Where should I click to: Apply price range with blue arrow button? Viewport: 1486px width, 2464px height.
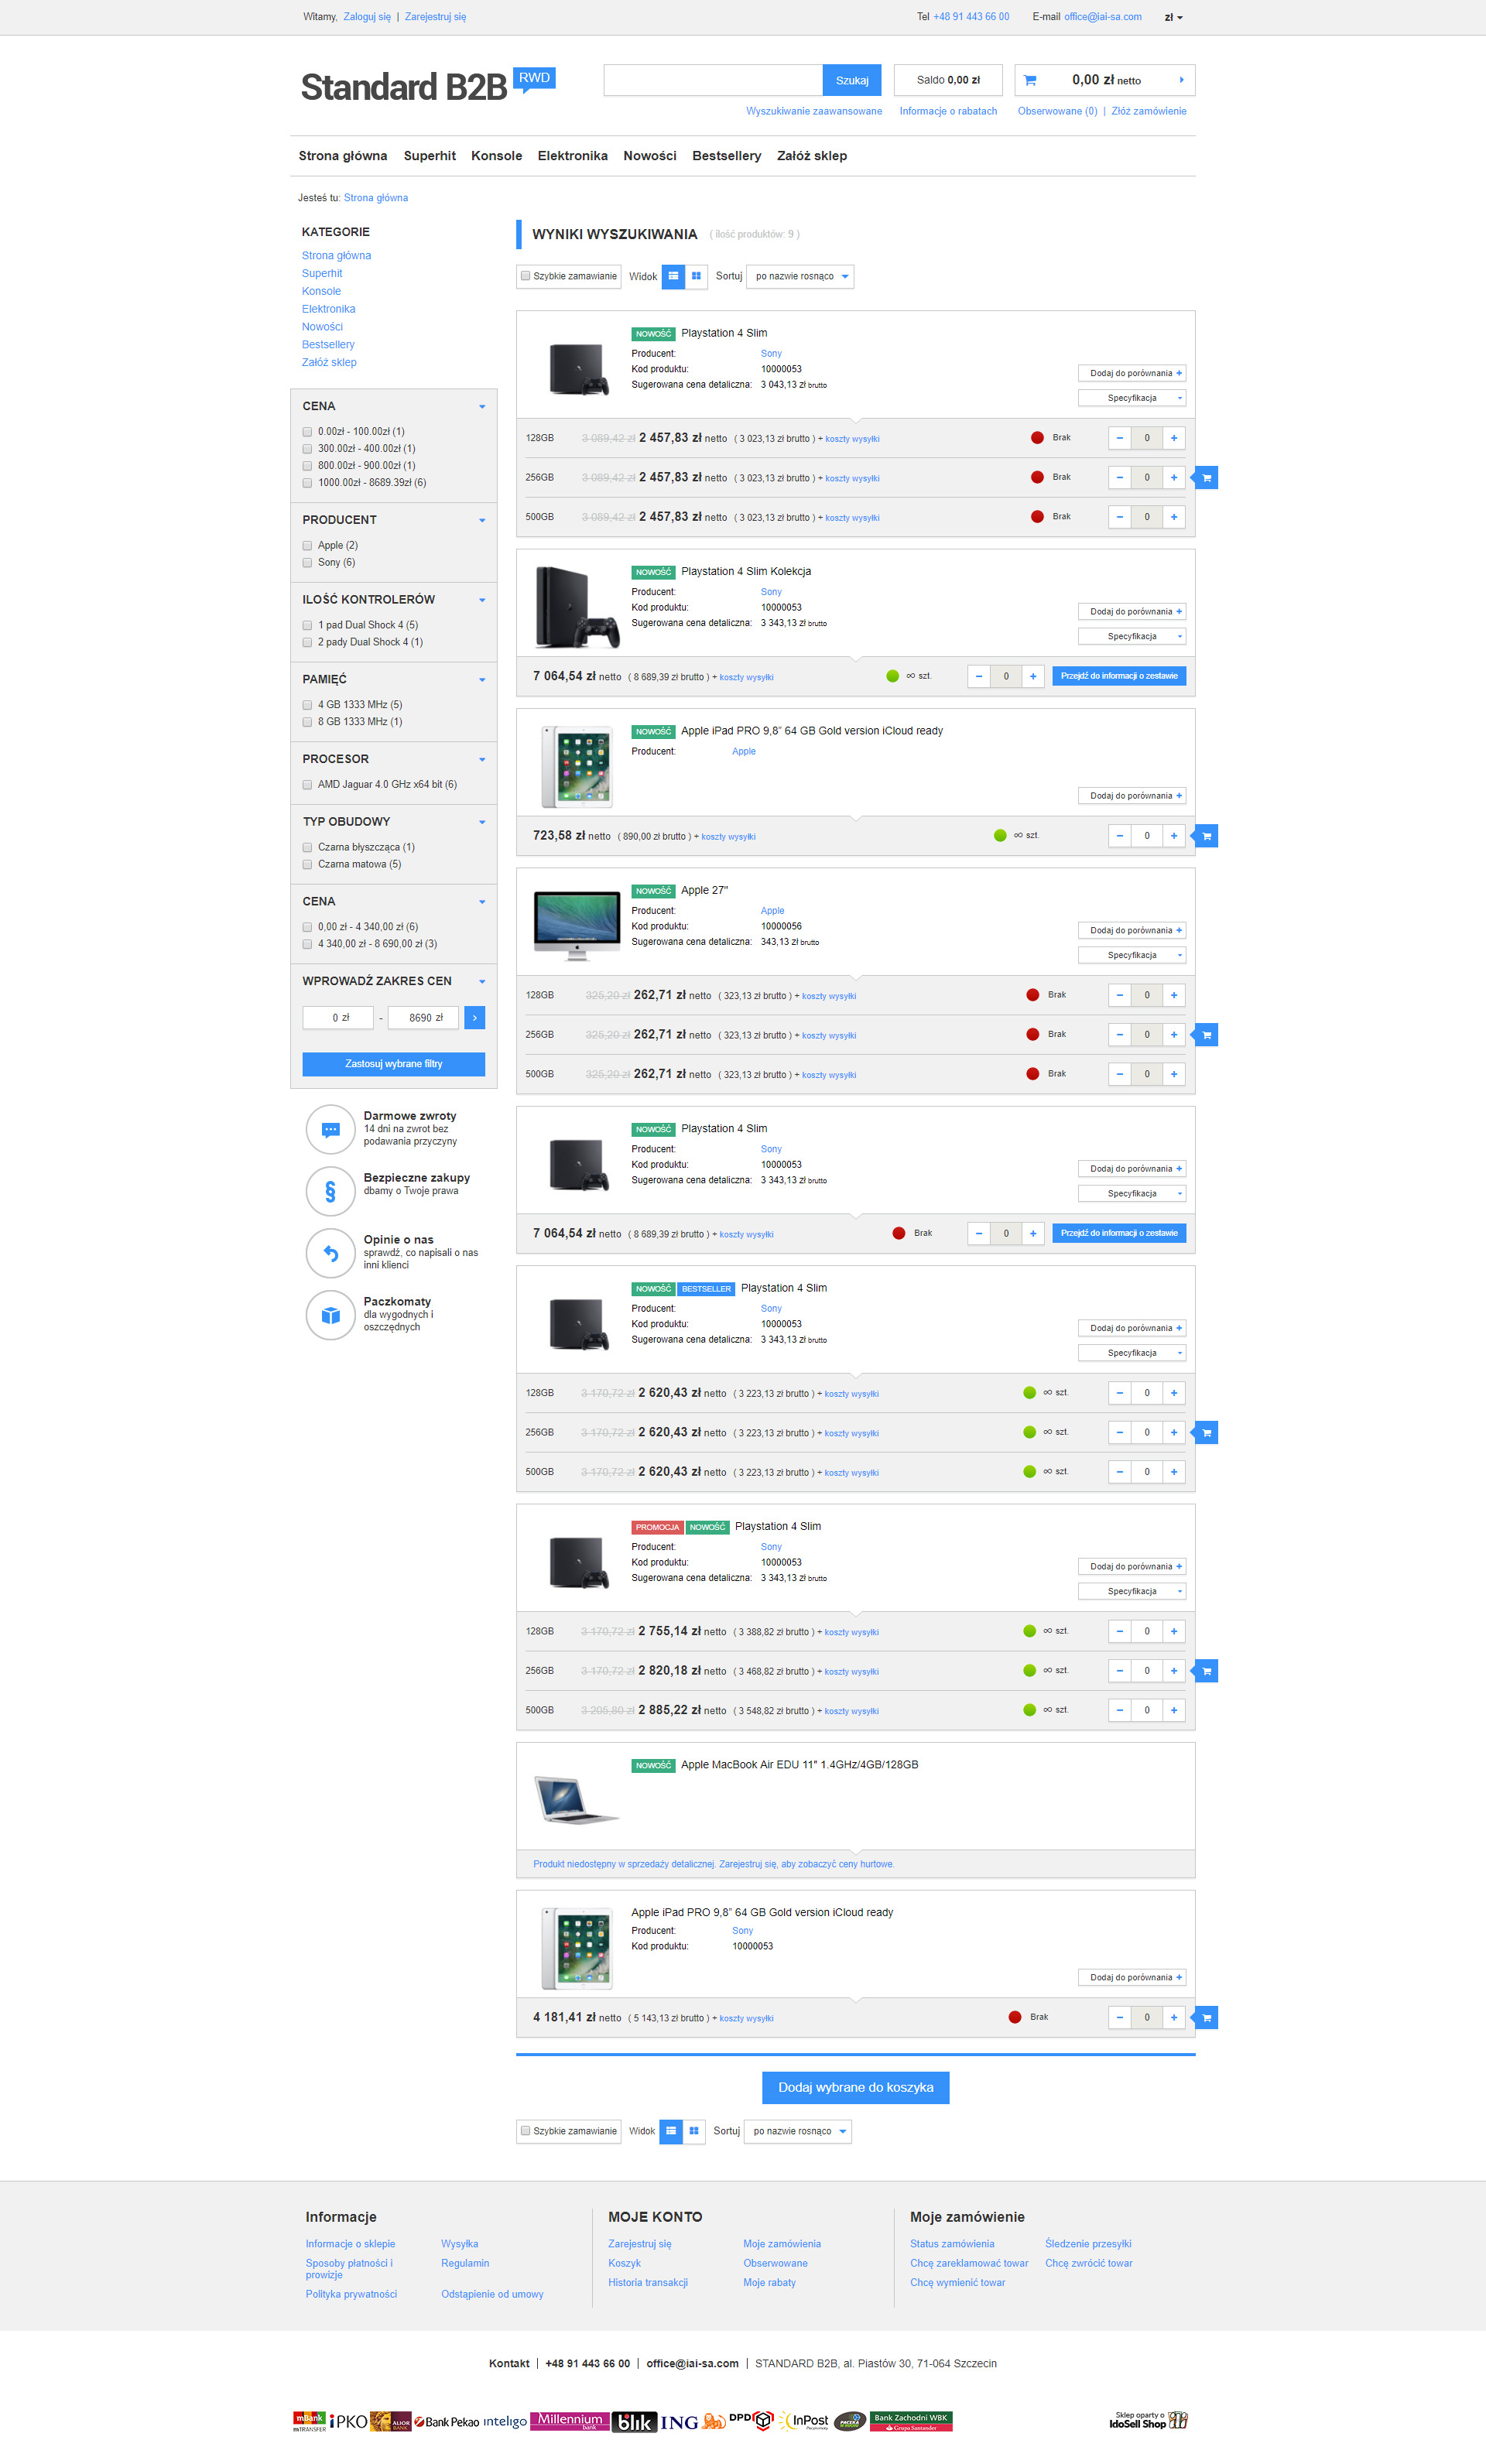pyautogui.click(x=475, y=1017)
